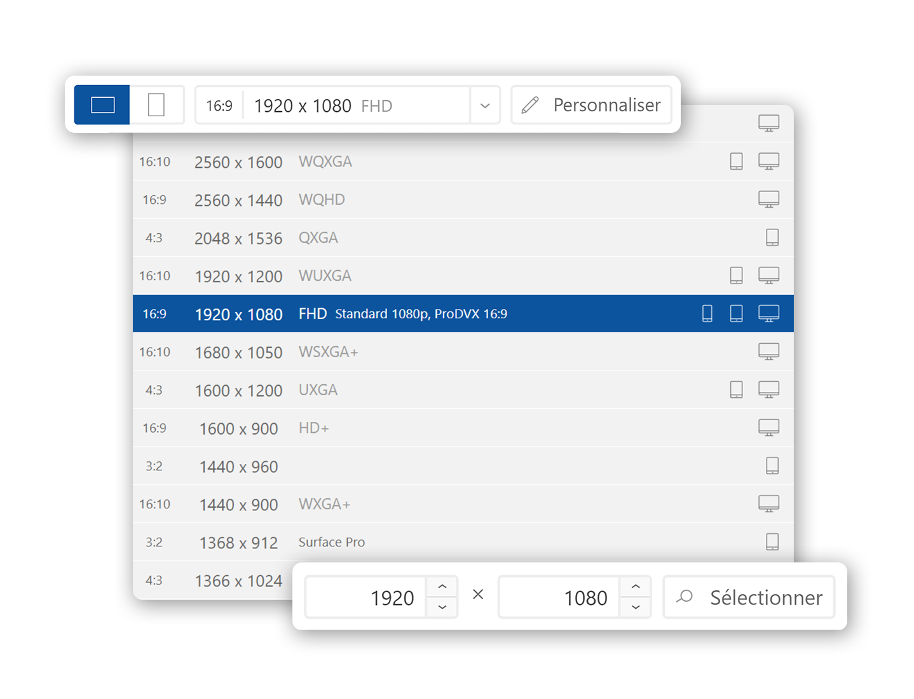Click monitor icon in WQHD row
The height and width of the screenshot is (699, 914).
coord(769,200)
